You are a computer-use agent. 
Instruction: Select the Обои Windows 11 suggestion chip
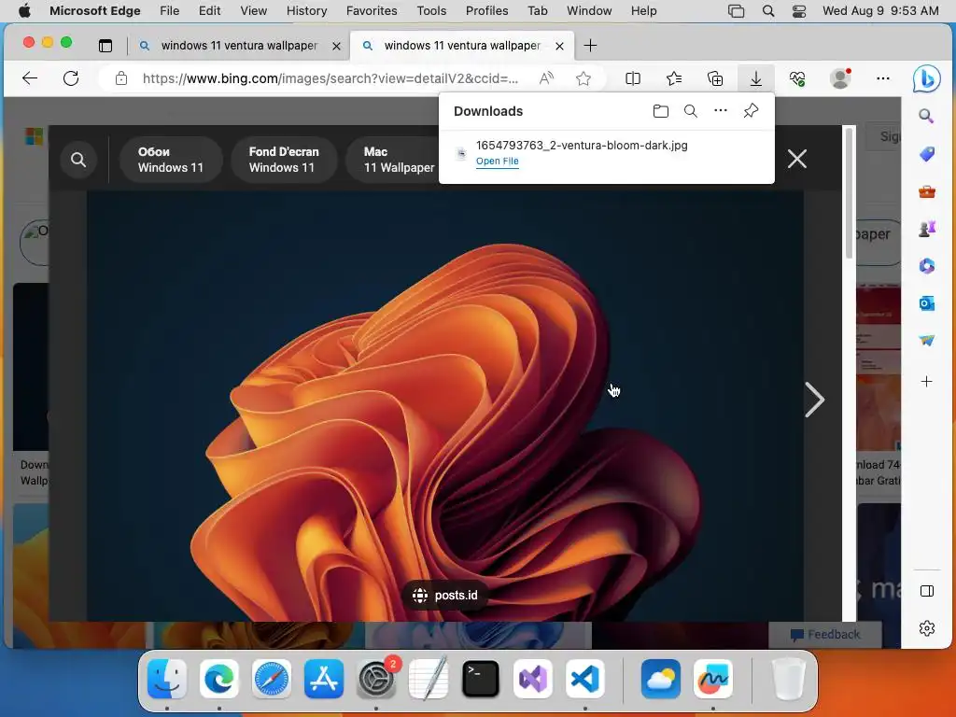[171, 160]
